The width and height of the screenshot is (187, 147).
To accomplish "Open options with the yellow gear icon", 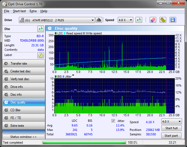I will point(163,20).
